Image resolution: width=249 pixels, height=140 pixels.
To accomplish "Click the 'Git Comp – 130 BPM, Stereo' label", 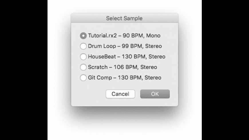I will pos(125,77).
